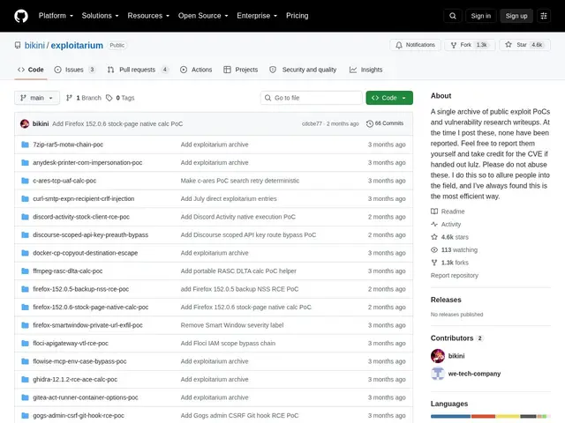Image resolution: width=565 pixels, height=423 pixels.
Task: Click the header menu icon beside Sign up
Action: [544, 16]
